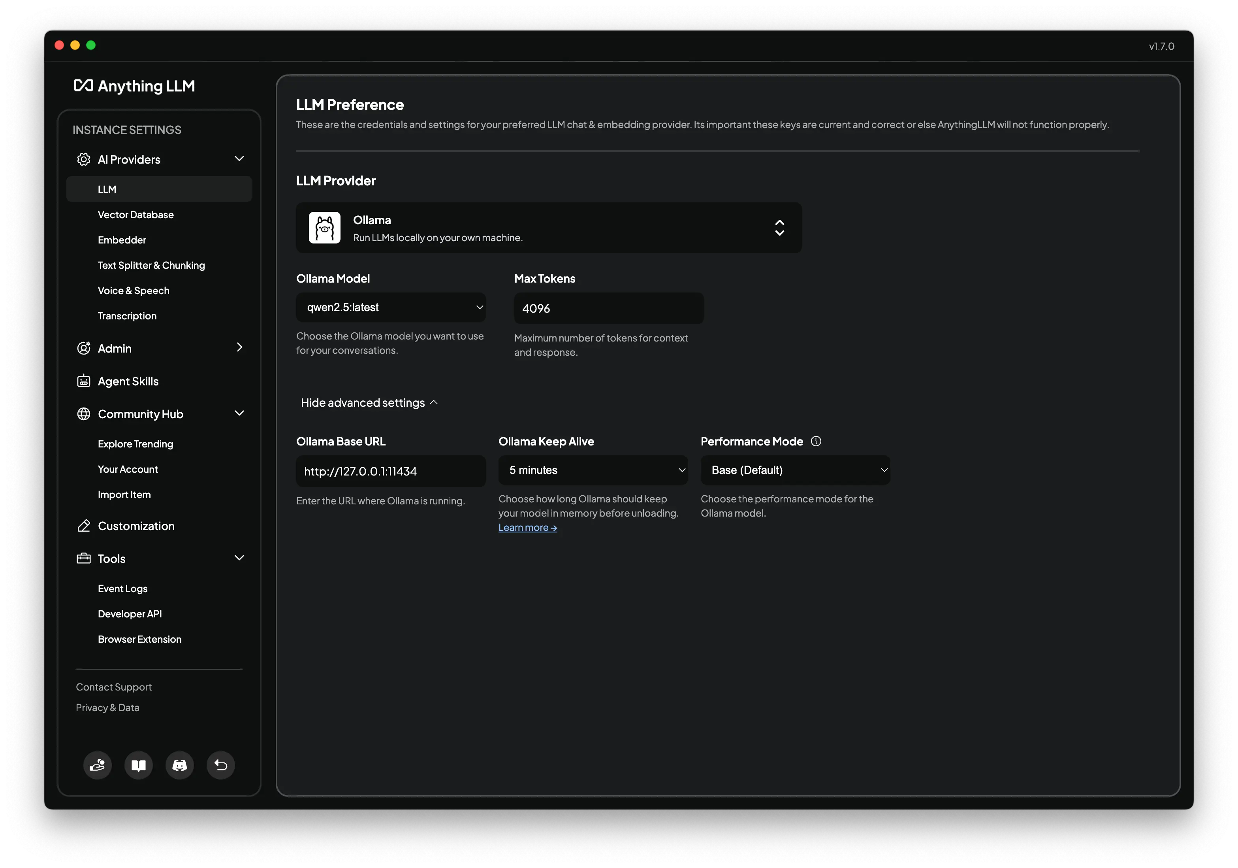This screenshot has width=1238, height=868.
Task: Click the v1.7.0 version label
Action: coord(1161,46)
